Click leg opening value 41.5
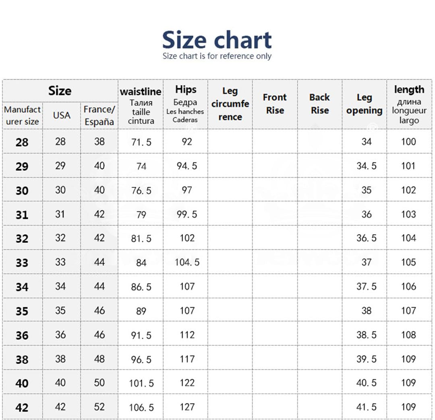The width and height of the screenshot is (435, 420). [x=367, y=407]
